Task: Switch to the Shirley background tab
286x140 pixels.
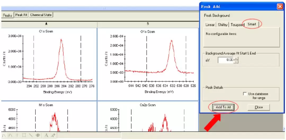Action: point(222,25)
